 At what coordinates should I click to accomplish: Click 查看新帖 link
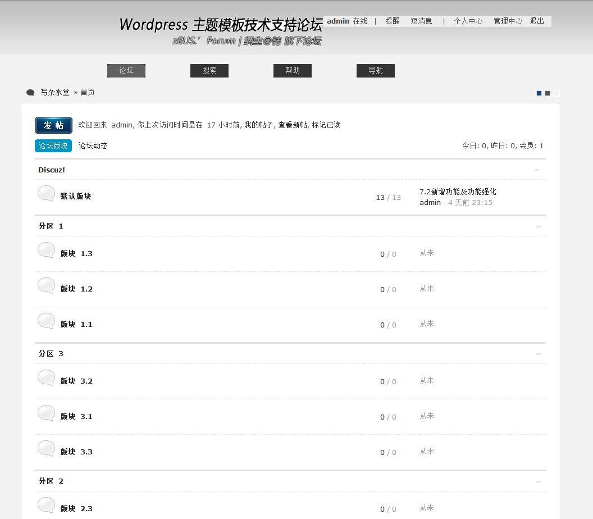pyautogui.click(x=293, y=125)
